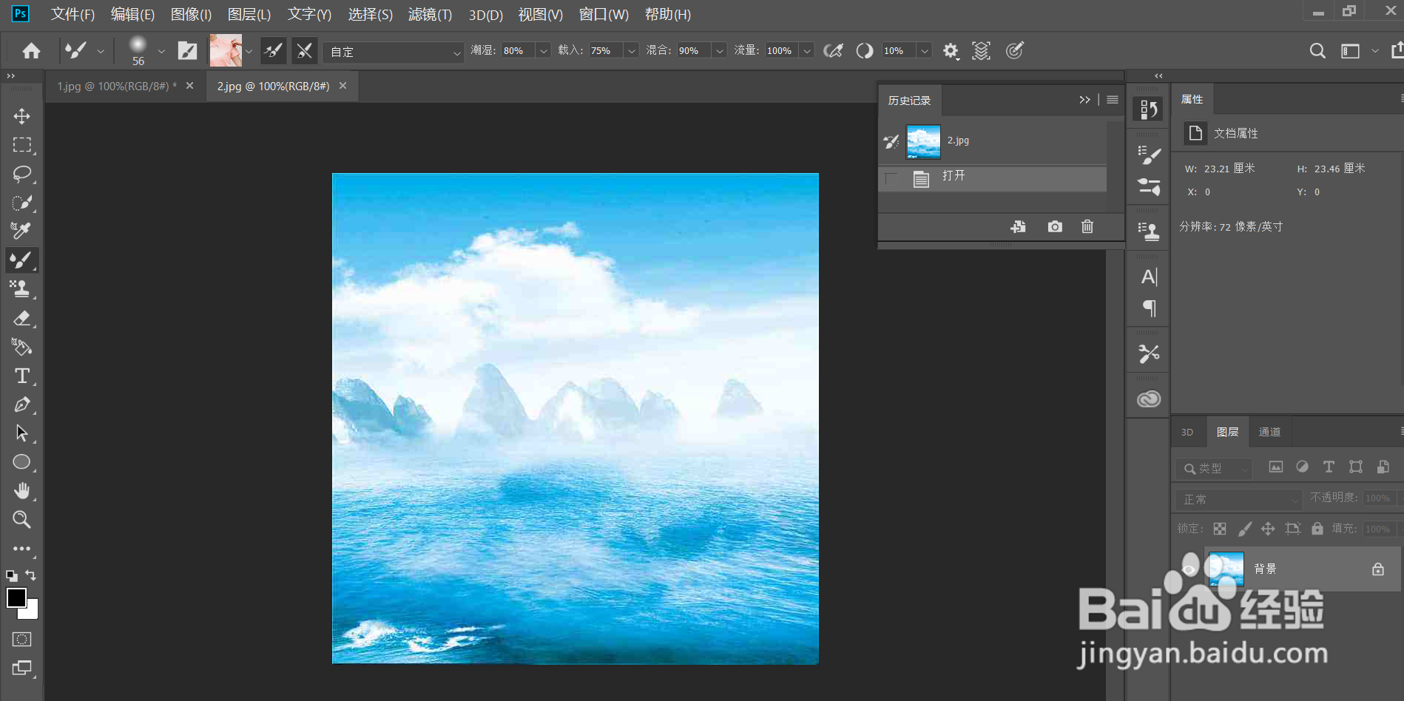Open smoothing options gear
The width and height of the screenshot is (1404, 701).
click(x=951, y=50)
